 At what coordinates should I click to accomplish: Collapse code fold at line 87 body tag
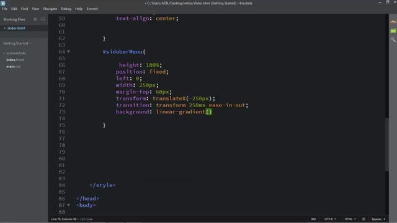click(x=68, y=205)
